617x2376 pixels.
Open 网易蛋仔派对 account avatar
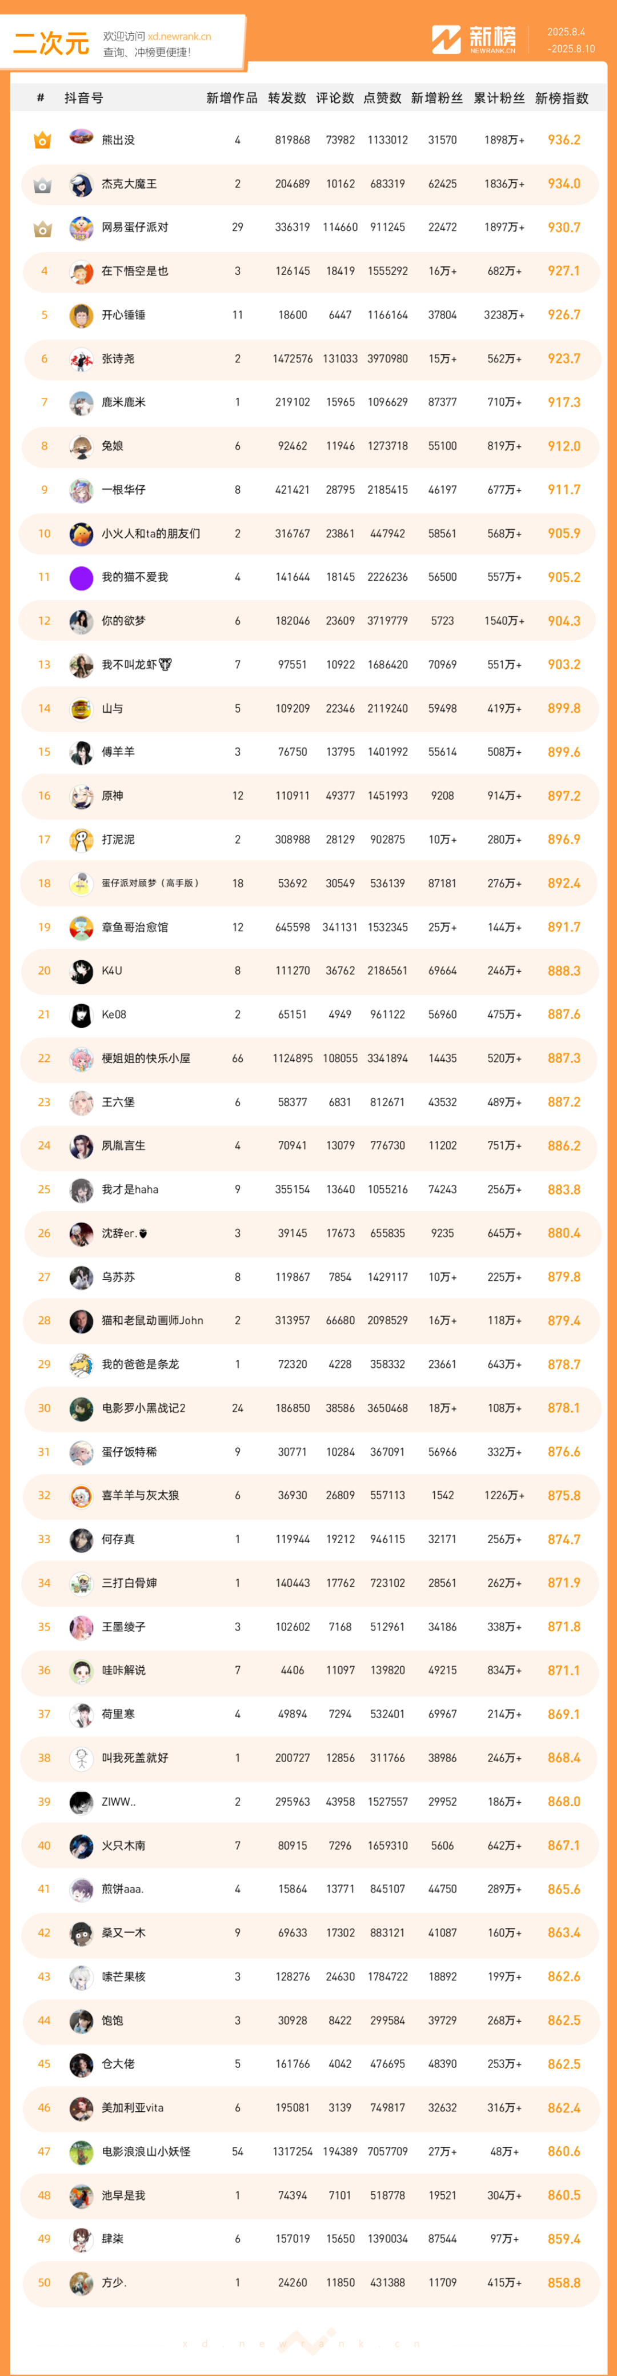[81, 227]
